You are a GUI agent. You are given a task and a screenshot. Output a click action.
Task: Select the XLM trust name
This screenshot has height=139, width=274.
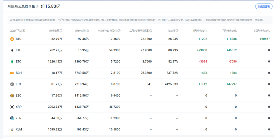tap(19, 129)
